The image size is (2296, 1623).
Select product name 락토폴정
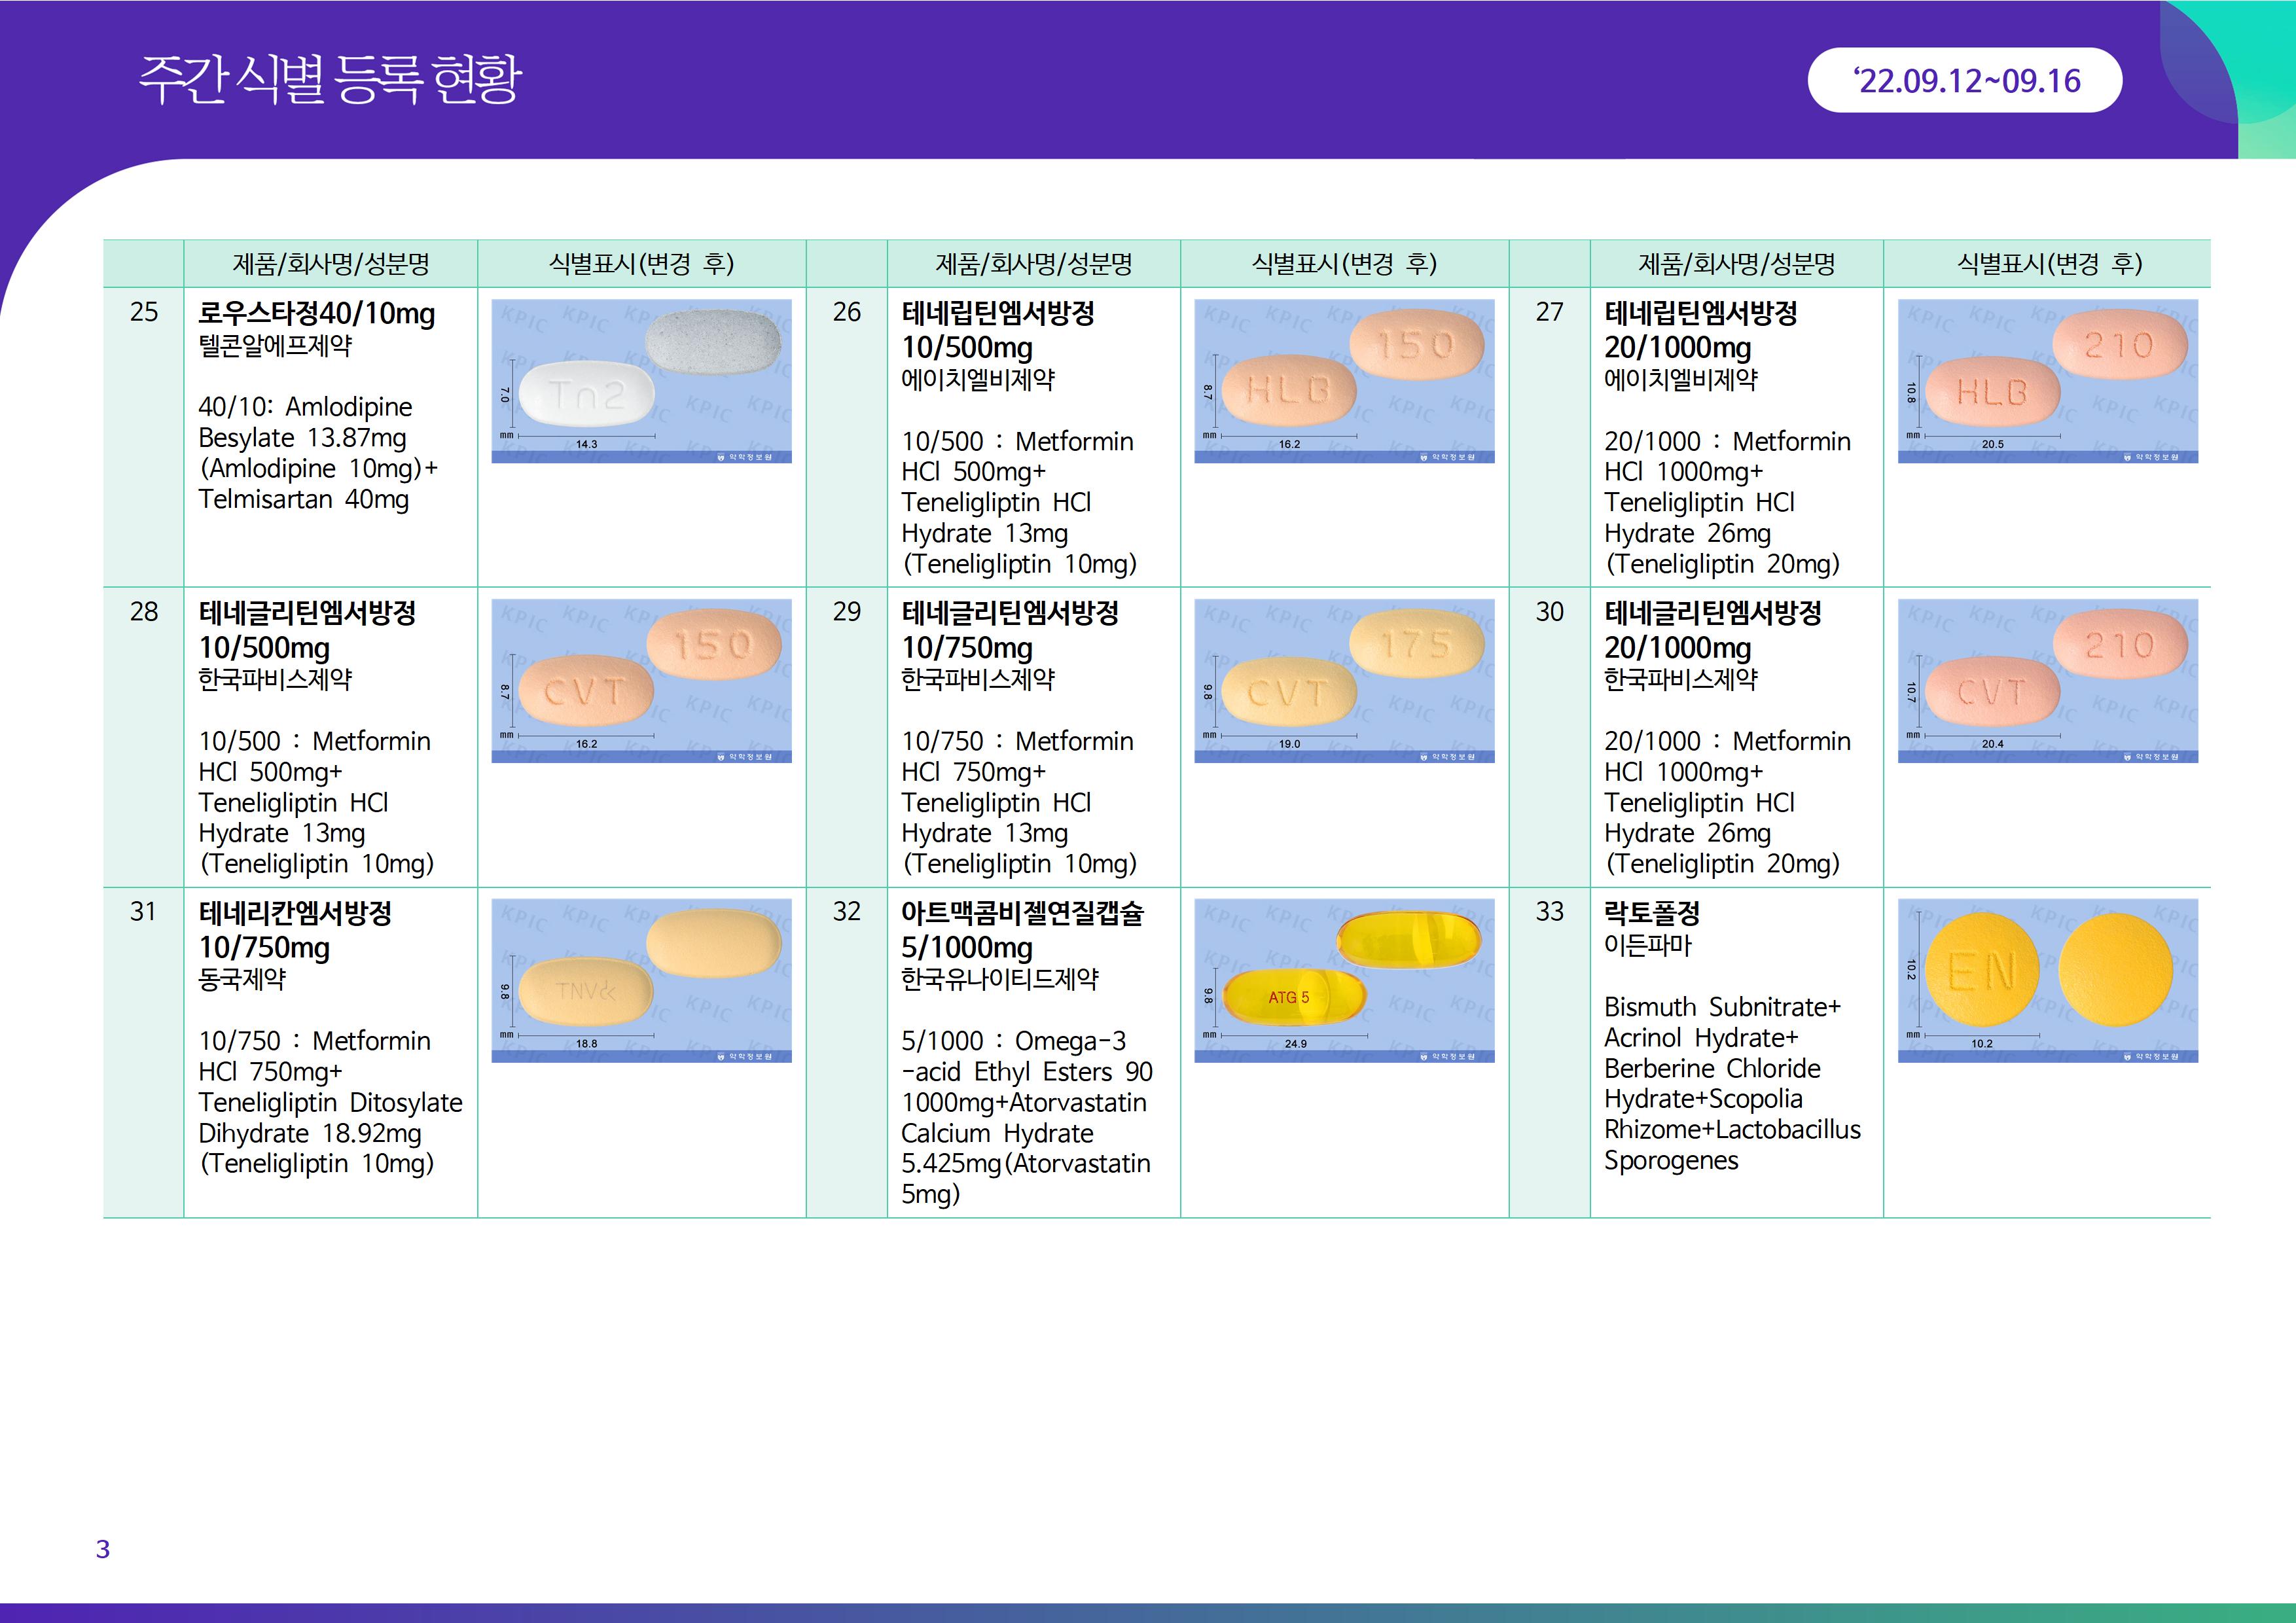click(x=1651, y=912)
